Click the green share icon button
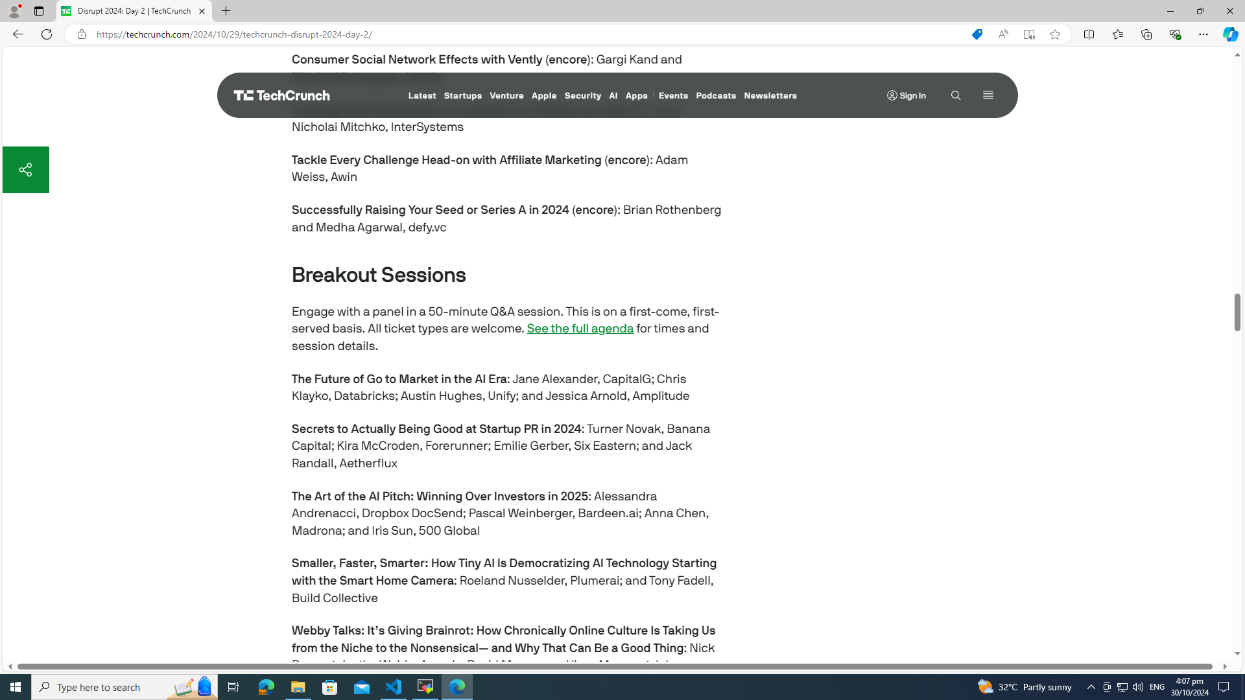This screenshot has width=1245, height=700. pyautogui.click(x=25, y=170)
